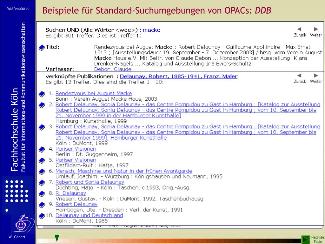Image resolution: width=325 pixels, height=244 pixels.
Task: Open Robert und Sonia Delaunay link
Action: [x=90, y=182]
